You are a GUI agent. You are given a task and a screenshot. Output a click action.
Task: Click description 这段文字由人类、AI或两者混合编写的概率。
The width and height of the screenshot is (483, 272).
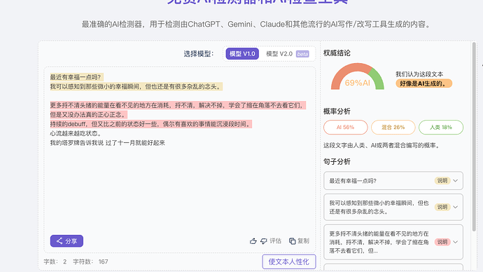pyautogui.click(x=382, y=145)
